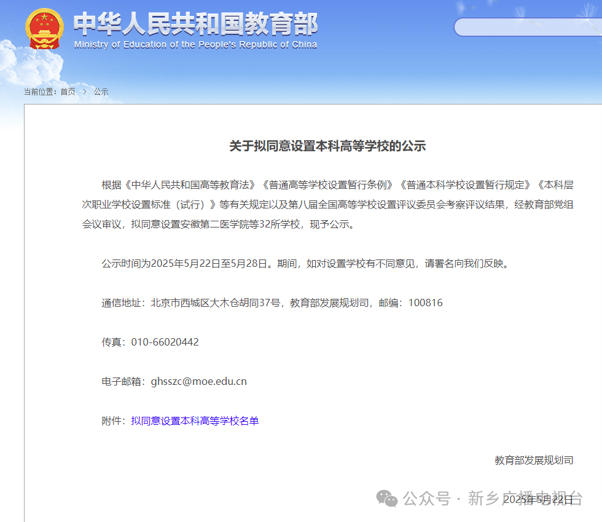The width and height of the screenshot is (602, 522).
Task: Click the national emblem logo
Action: point(44,29)
